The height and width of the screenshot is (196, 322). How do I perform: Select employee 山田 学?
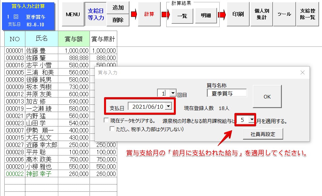coord(42,123)
